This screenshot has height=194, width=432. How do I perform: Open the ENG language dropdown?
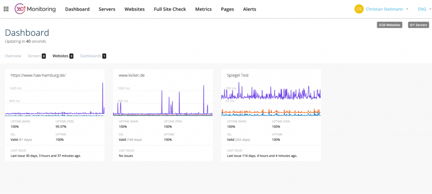pos(424,9)
